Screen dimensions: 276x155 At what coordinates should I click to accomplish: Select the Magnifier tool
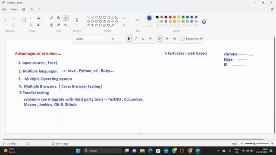[x=66, y=25]
